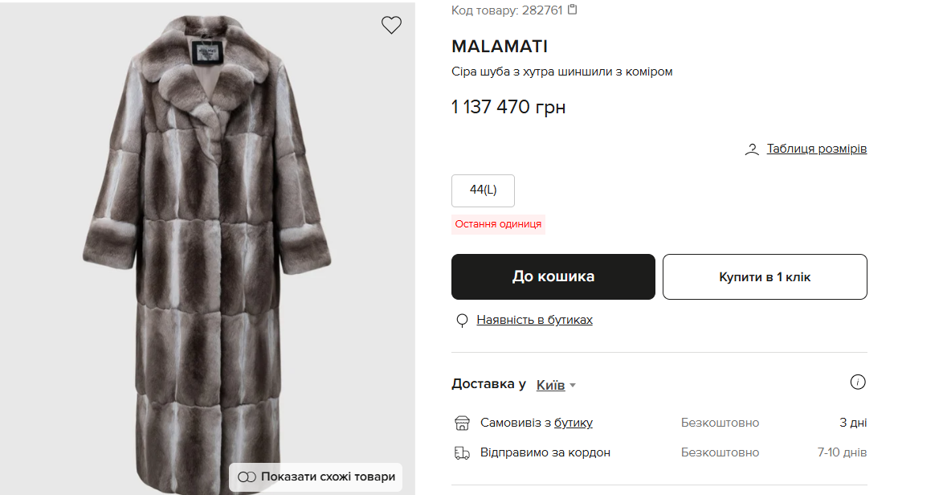This screenshot has width=947, height=495.
Task: Open the delivery info tooltip icon
Action: point(858,382)
